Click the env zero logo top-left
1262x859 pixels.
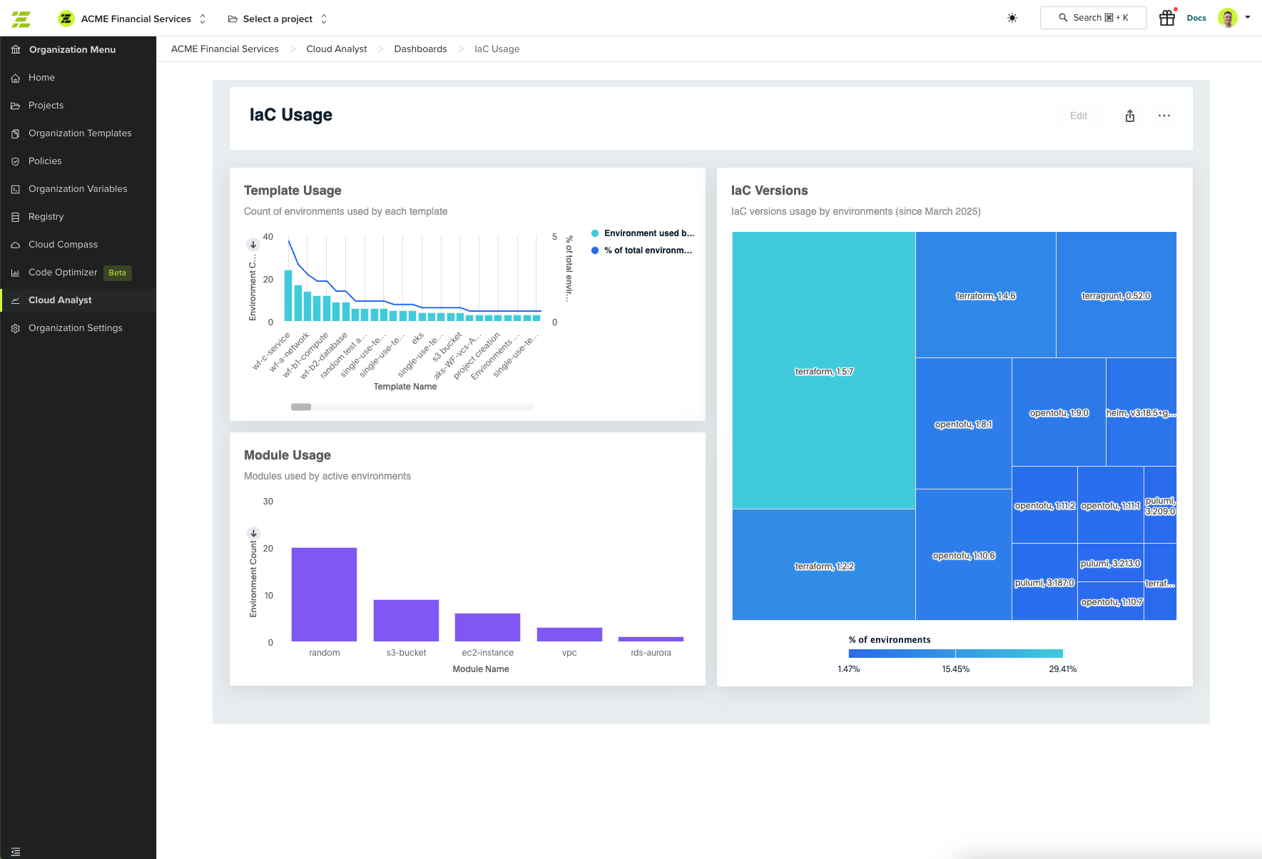[21, 19]
